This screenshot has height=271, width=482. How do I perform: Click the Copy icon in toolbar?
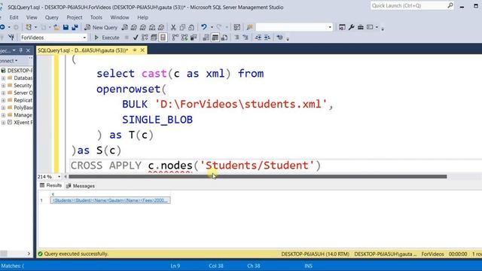[182, 27]
